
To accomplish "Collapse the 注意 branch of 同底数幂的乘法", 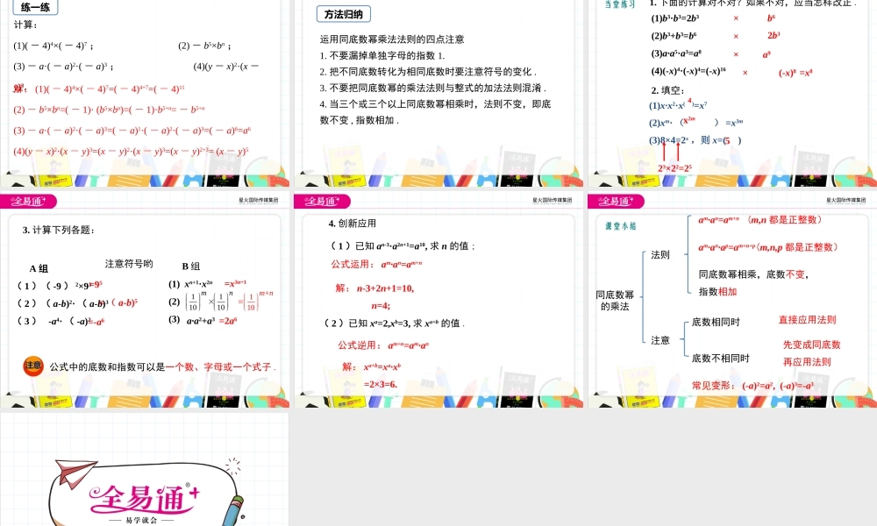I will pos(660,339).
